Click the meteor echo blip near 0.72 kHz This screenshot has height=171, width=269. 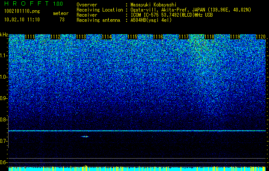(85, 137)
